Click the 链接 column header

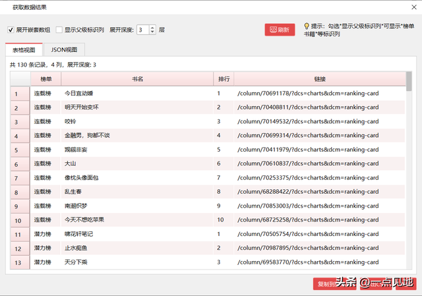tap(320, 79)
